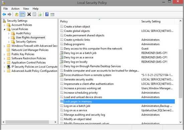Select Deny access to this computer from the network
Image resolution: width=184 pixels, height=130 pixels.
pos(93,49)
